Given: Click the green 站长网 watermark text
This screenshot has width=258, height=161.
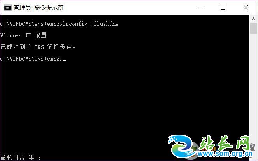Looking at the screenshot, I should 225,143.
